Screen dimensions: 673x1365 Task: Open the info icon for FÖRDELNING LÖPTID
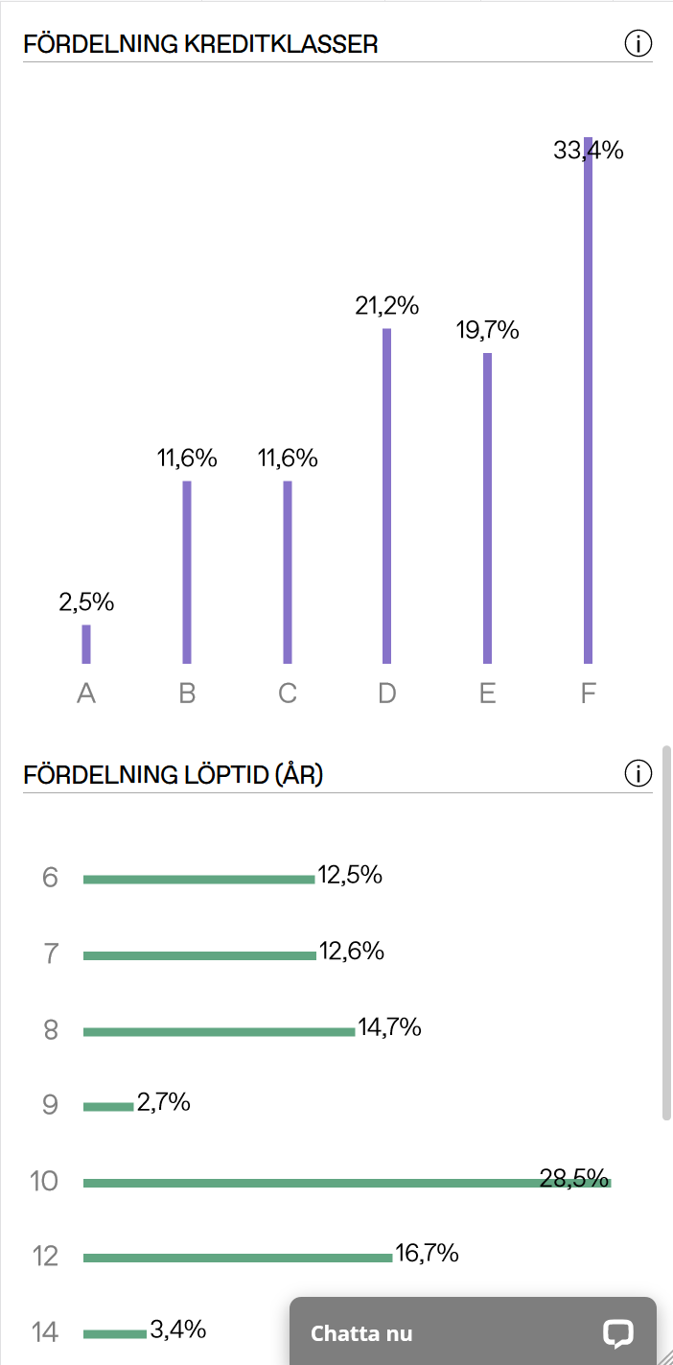coord(638,773)
